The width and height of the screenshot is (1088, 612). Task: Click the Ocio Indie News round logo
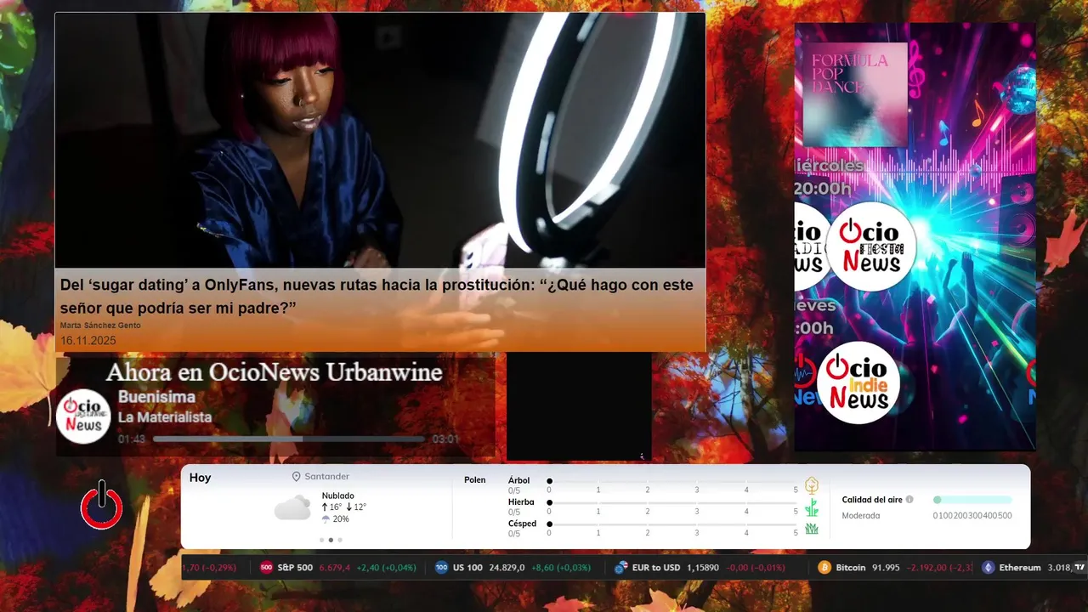(858, 382)
